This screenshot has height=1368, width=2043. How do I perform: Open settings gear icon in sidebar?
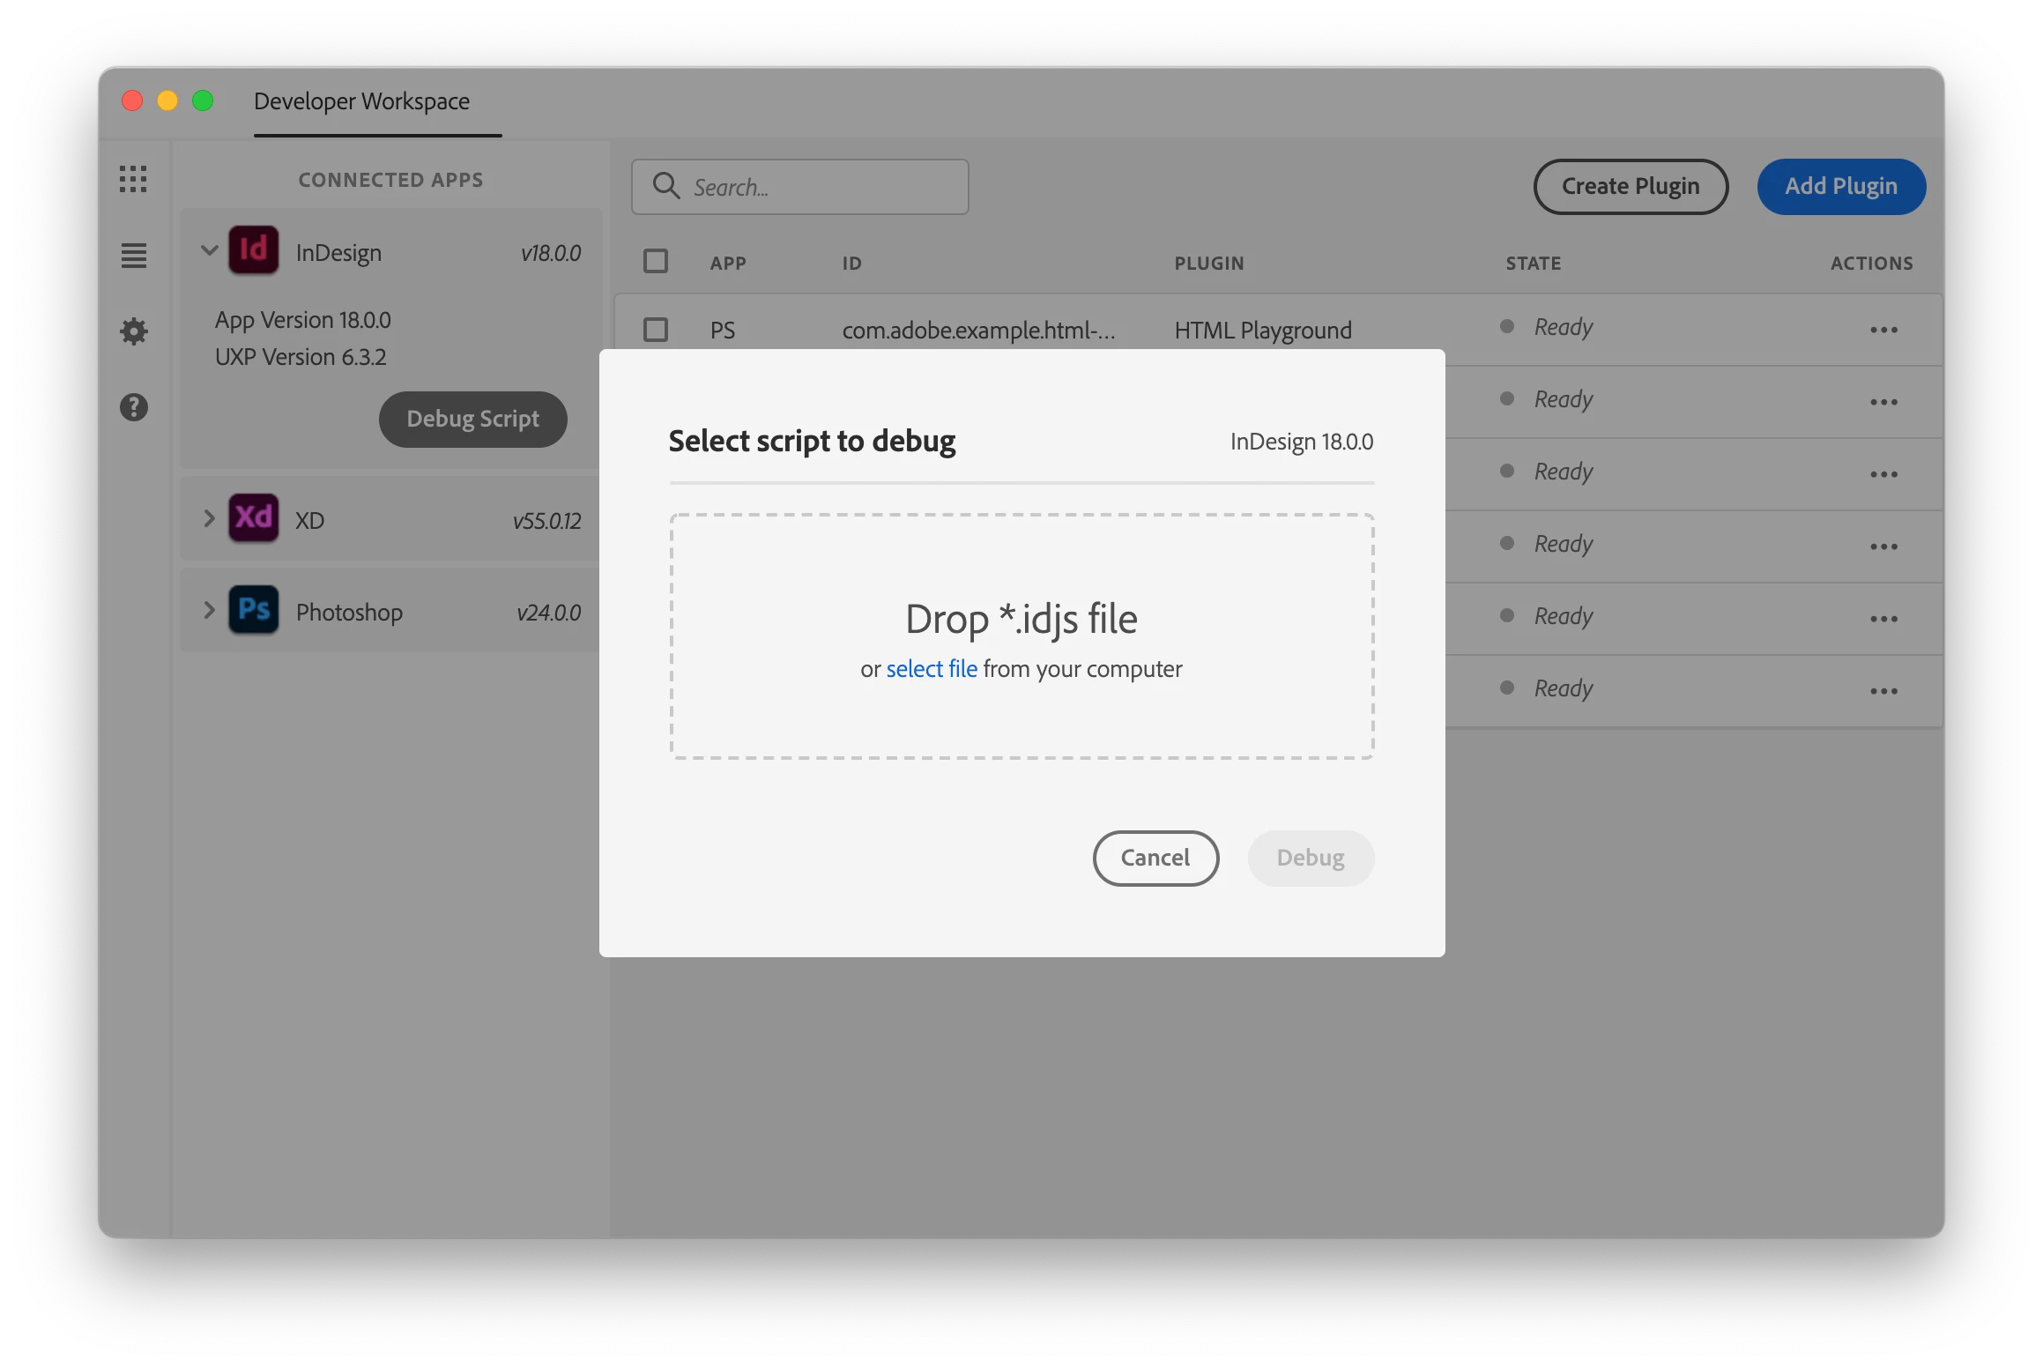pos(133,331)
